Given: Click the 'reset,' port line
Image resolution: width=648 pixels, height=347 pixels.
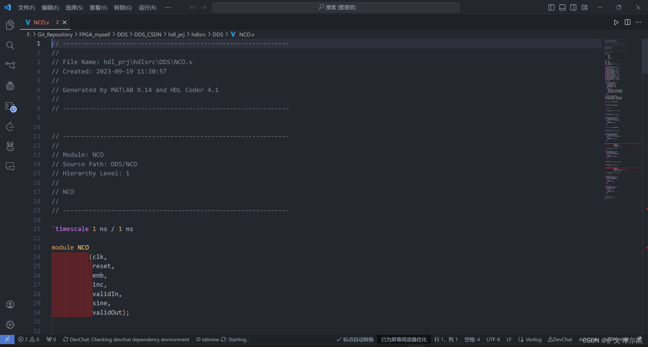Looking at the screenshot, I should tap(103, 266).
